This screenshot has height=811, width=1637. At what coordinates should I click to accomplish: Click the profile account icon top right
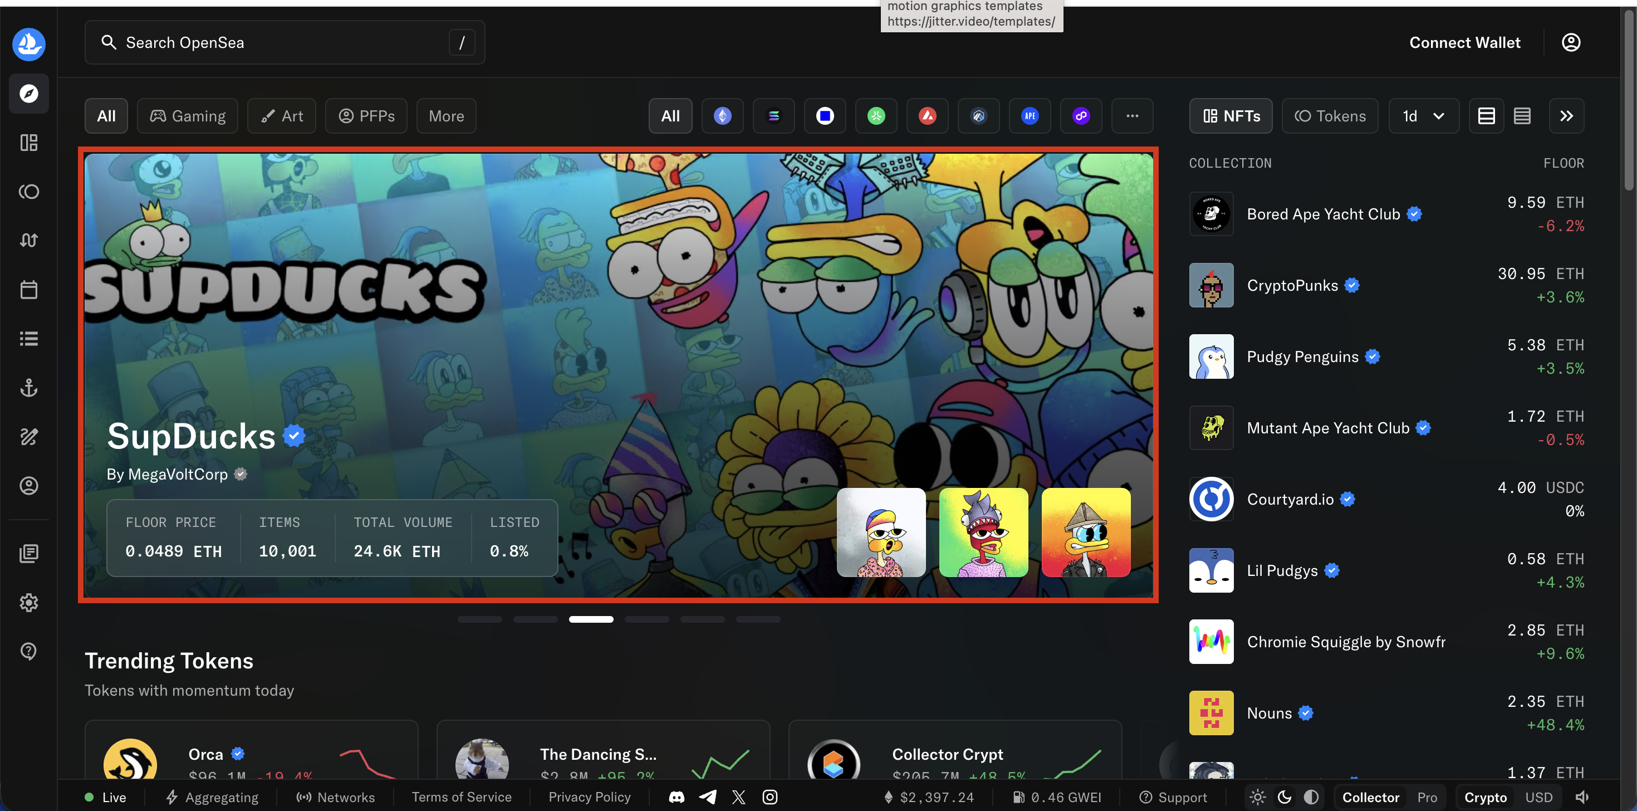[1570, 42]
